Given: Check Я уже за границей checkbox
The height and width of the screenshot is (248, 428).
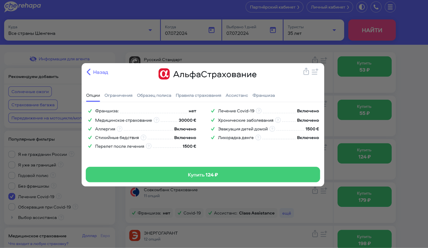Looking at the screenshot, I should (x=12, y=165).
